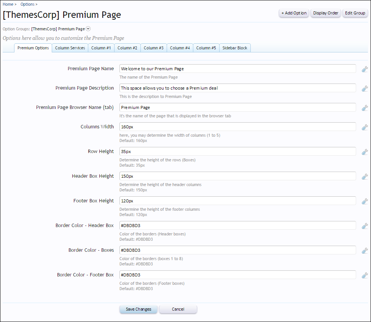This screenshot has width=371, height=322.
Task: Click edit wrench icon next to Row Height
Action: pos(365,152)
